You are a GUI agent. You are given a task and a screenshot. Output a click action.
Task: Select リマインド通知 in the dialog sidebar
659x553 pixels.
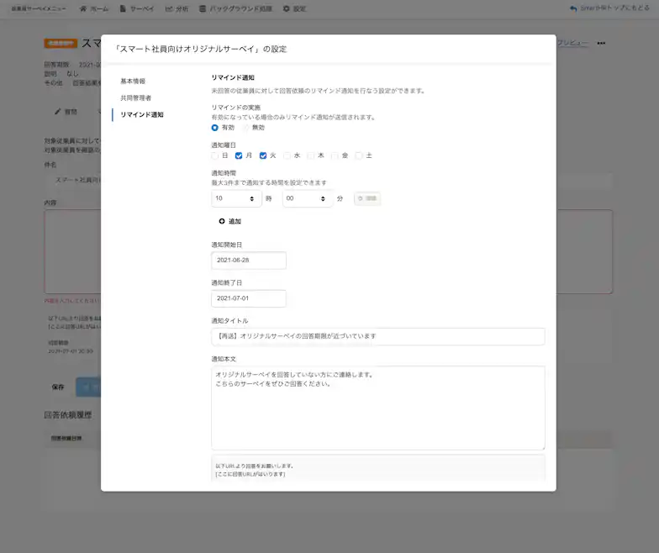(142, 114)
